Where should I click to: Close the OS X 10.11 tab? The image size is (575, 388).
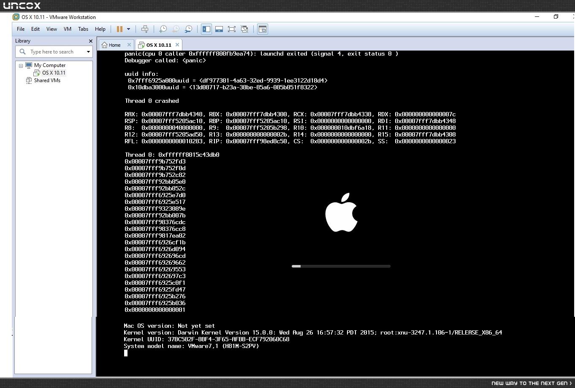177,45
